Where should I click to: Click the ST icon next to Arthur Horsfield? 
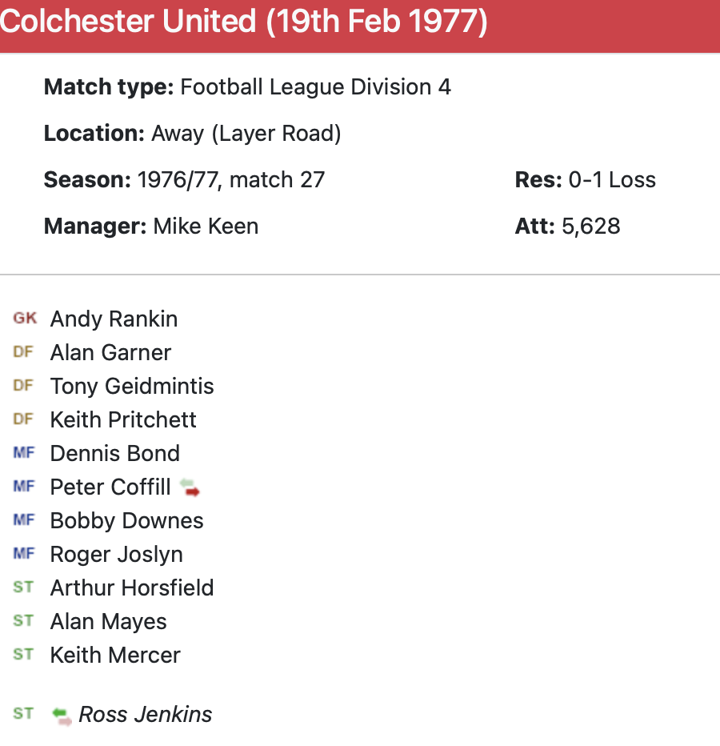(23, 588)
